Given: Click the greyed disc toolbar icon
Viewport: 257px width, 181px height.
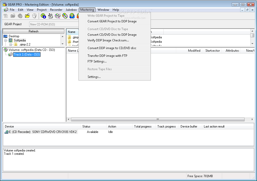Looking at the screenshot, I should click(x=20, y=16).
